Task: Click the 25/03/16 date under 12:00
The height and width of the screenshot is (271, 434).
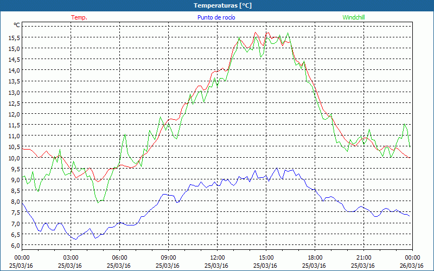Action: click(x=216, y=266)
